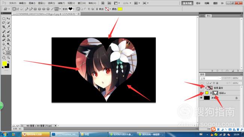Toggle visibility of the 背景 副本 layer
Screen dimensions: 244x137
coord(201,88)
